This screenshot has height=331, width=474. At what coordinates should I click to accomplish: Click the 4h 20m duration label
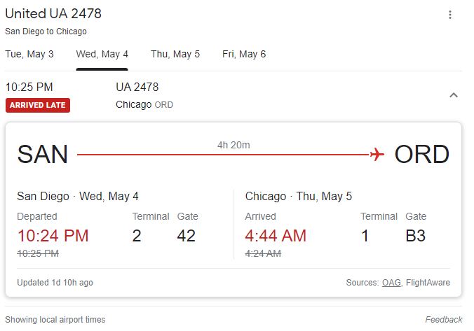click(x=233, y=145)
